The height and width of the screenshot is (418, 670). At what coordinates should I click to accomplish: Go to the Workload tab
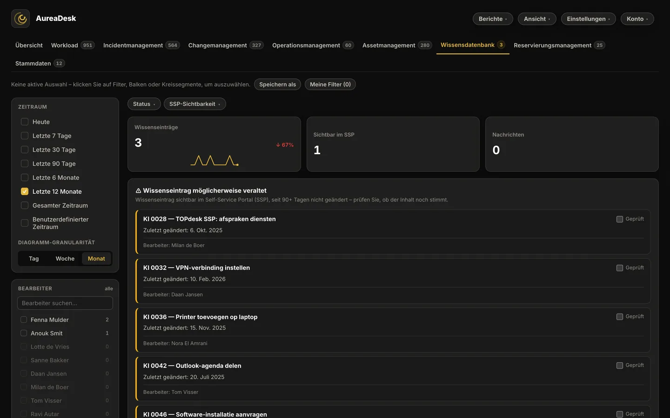tap(73, 45)
